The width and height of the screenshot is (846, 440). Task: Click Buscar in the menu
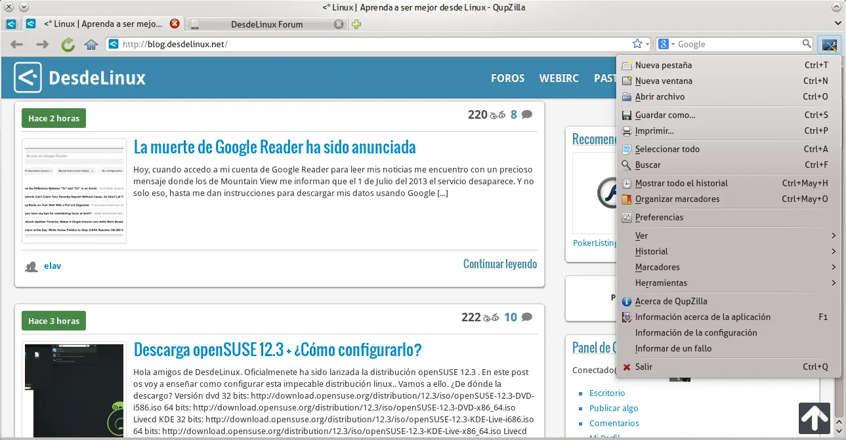click(x=729, y=165)
